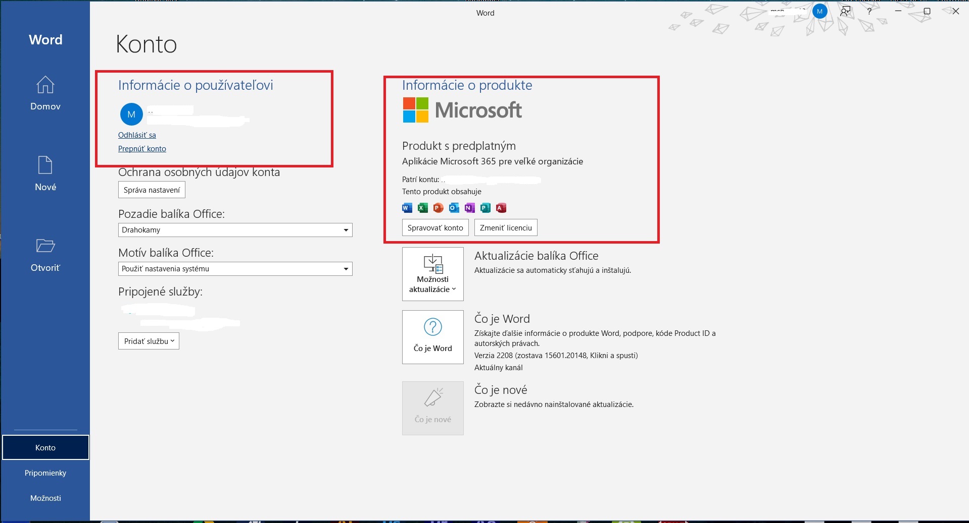The width and height of the screenshot is (969, 523).
Task: Click the Produkt s predplatným heading
Action: coord(459,146)
